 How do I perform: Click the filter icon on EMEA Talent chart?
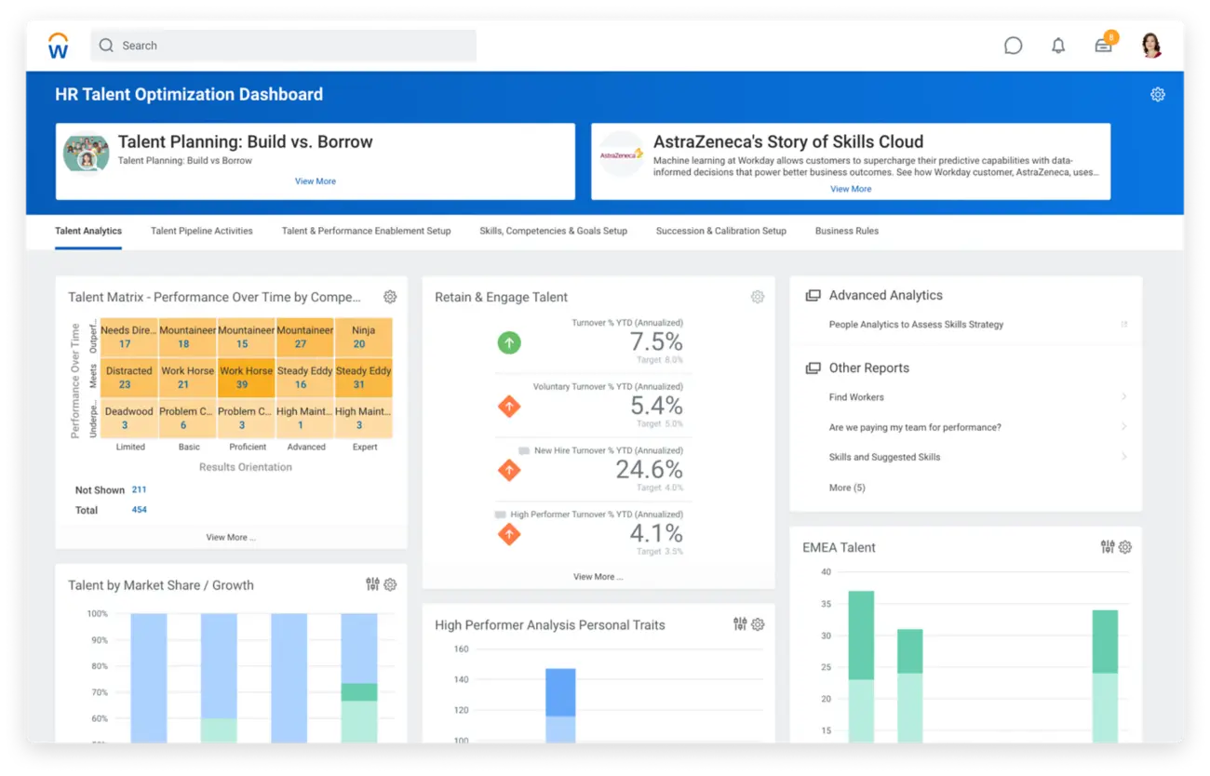tap(1108, 547)
